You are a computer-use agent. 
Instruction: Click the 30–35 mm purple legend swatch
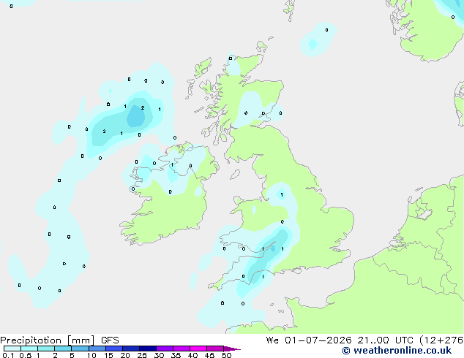(165, 349)
